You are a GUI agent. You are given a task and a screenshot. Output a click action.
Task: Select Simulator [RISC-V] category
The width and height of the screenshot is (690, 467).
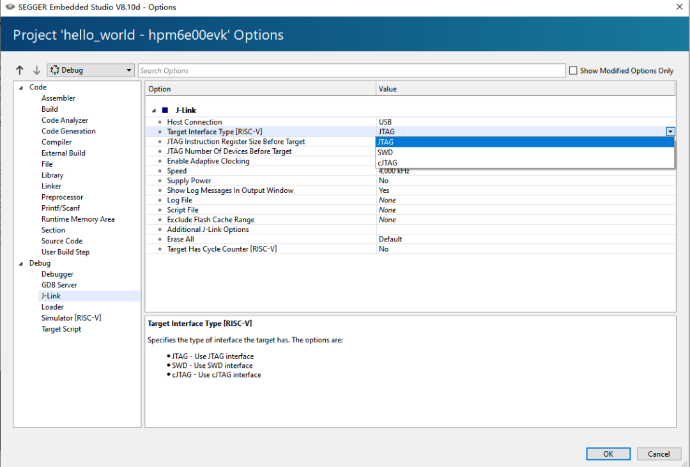pos(72,318)
